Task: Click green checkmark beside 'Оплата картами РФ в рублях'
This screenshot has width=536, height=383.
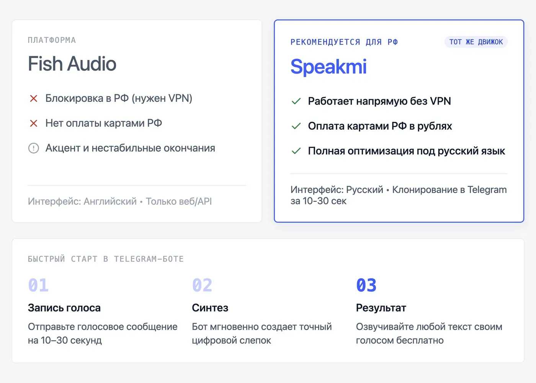Action: point(296,126)
